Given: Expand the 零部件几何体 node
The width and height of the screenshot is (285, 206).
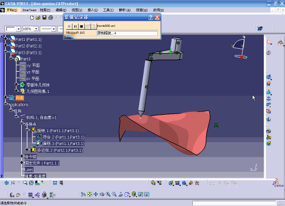Looking at the screenshot, I should point(16,85).
